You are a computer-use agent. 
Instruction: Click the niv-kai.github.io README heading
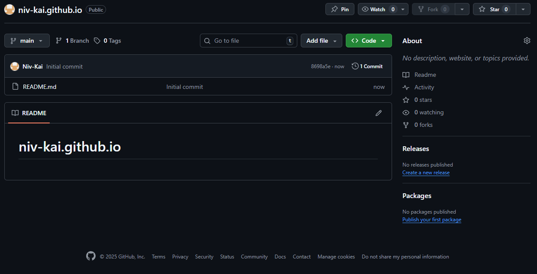70,147
